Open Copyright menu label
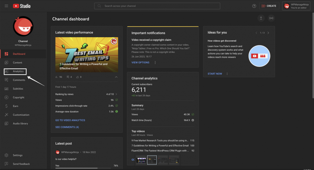The image size is (314, 170). (19, 97)
